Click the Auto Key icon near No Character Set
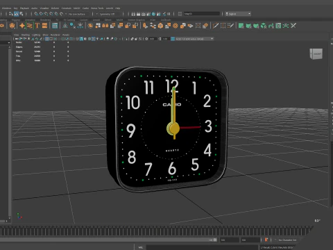 (x=266, y=240)
